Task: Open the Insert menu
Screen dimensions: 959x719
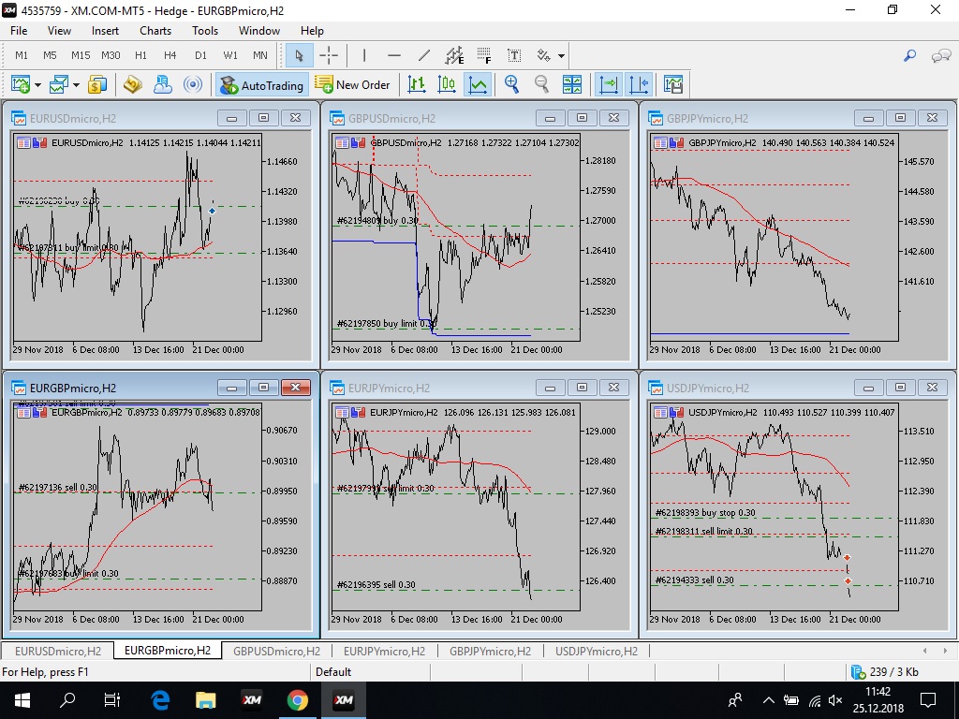Action: [105, 31]
